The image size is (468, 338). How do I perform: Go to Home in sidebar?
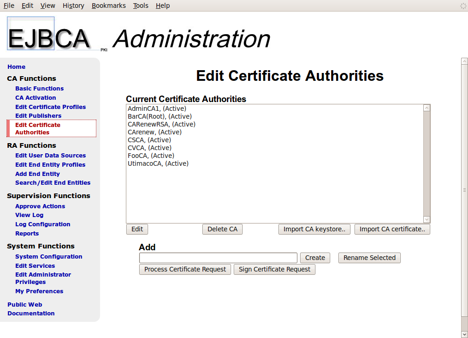point(17,67)
